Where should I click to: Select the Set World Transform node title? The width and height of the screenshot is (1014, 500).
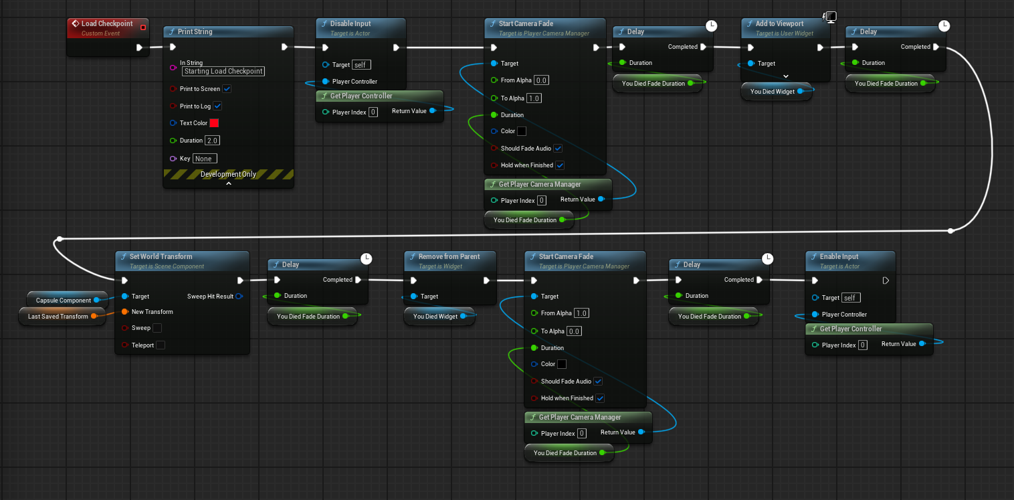click(x=161, y=256)
